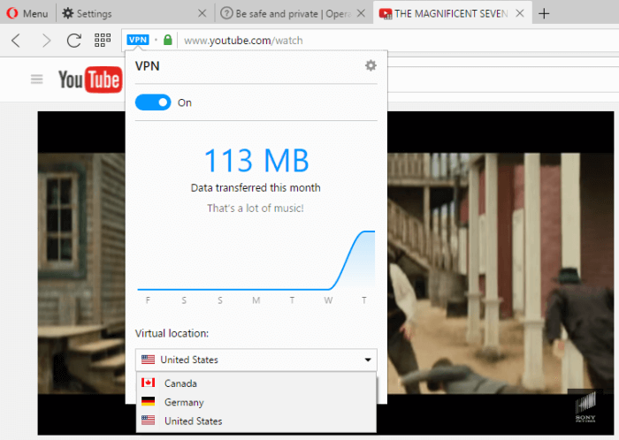Close the Settings tab
Screen dimensions: 619x440
(x=203, y=13)
